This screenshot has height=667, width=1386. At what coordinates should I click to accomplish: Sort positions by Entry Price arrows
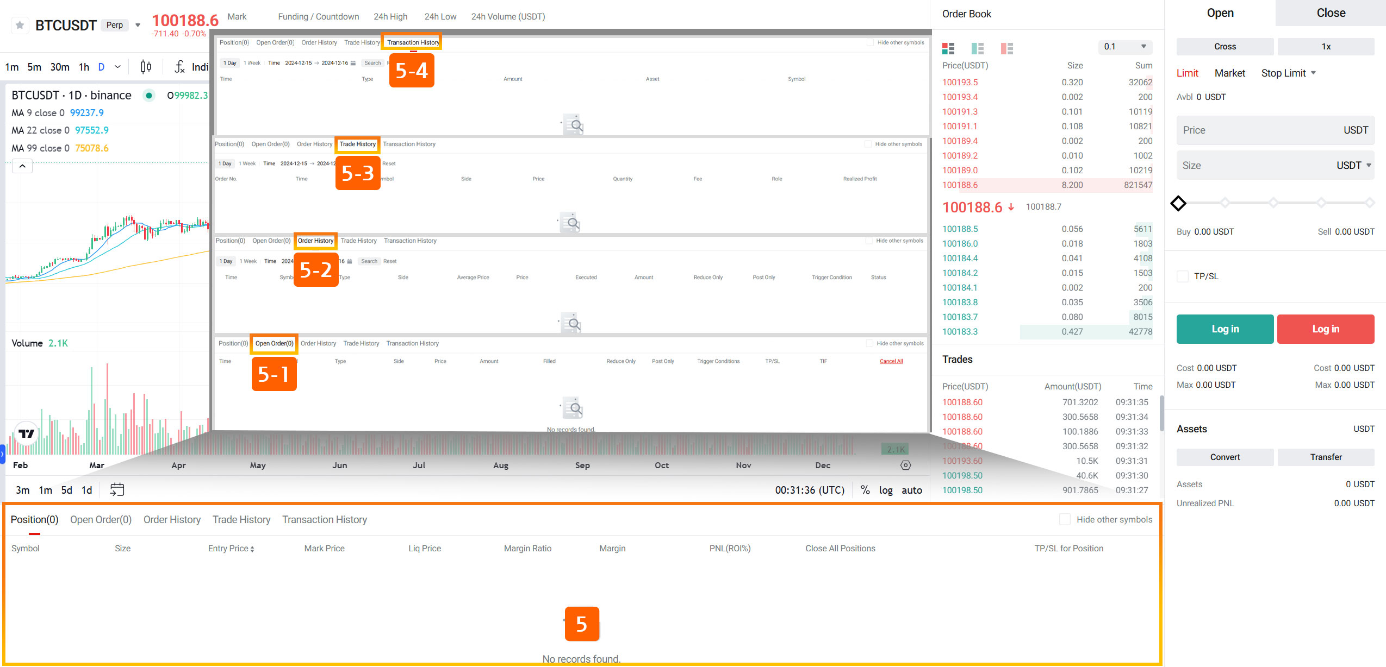click(252, 549)
